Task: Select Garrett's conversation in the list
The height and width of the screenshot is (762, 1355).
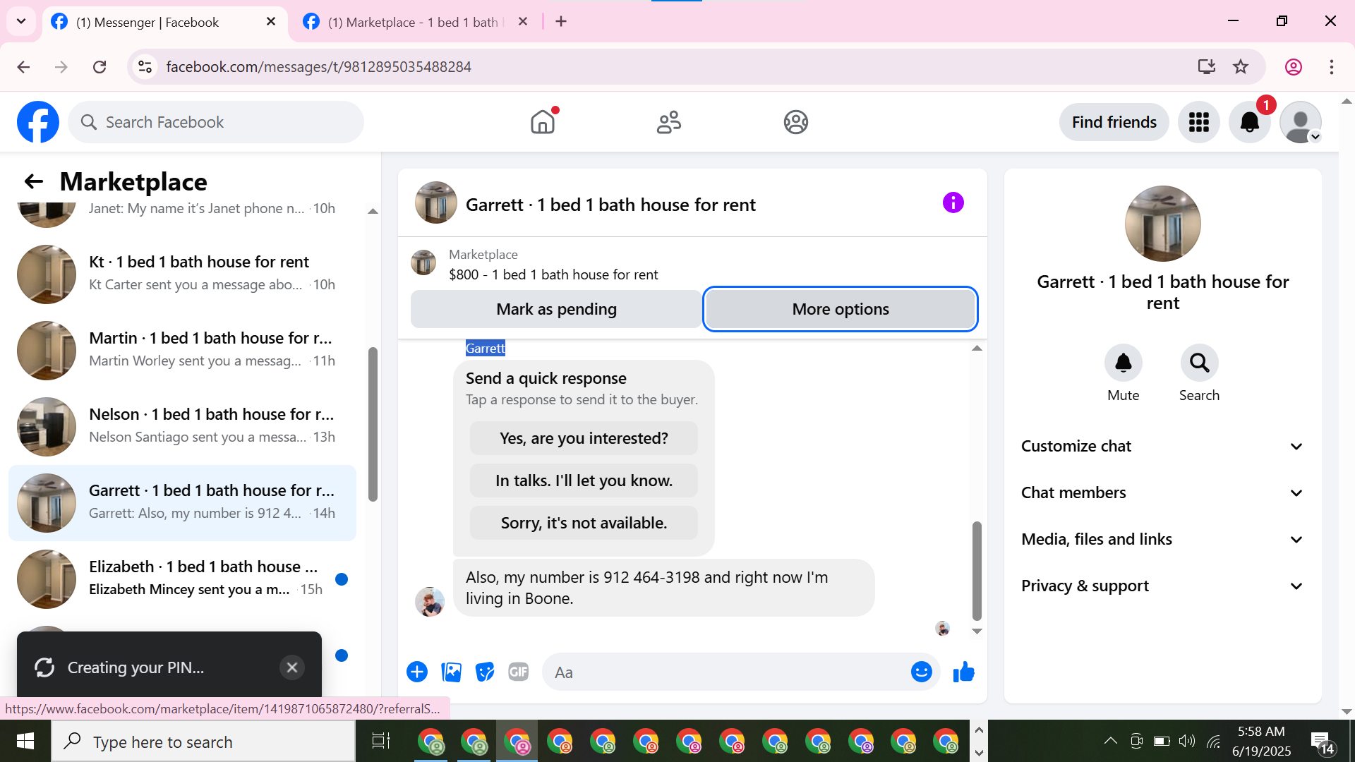Action: [182, 502]
